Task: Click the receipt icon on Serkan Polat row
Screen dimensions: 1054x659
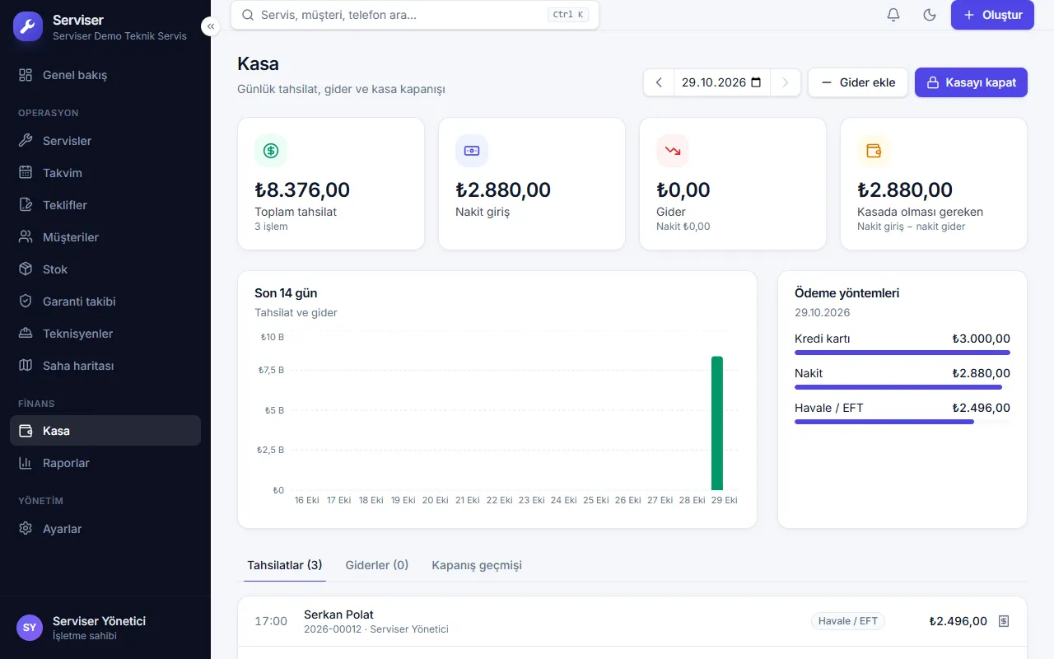Action: 1004,621
